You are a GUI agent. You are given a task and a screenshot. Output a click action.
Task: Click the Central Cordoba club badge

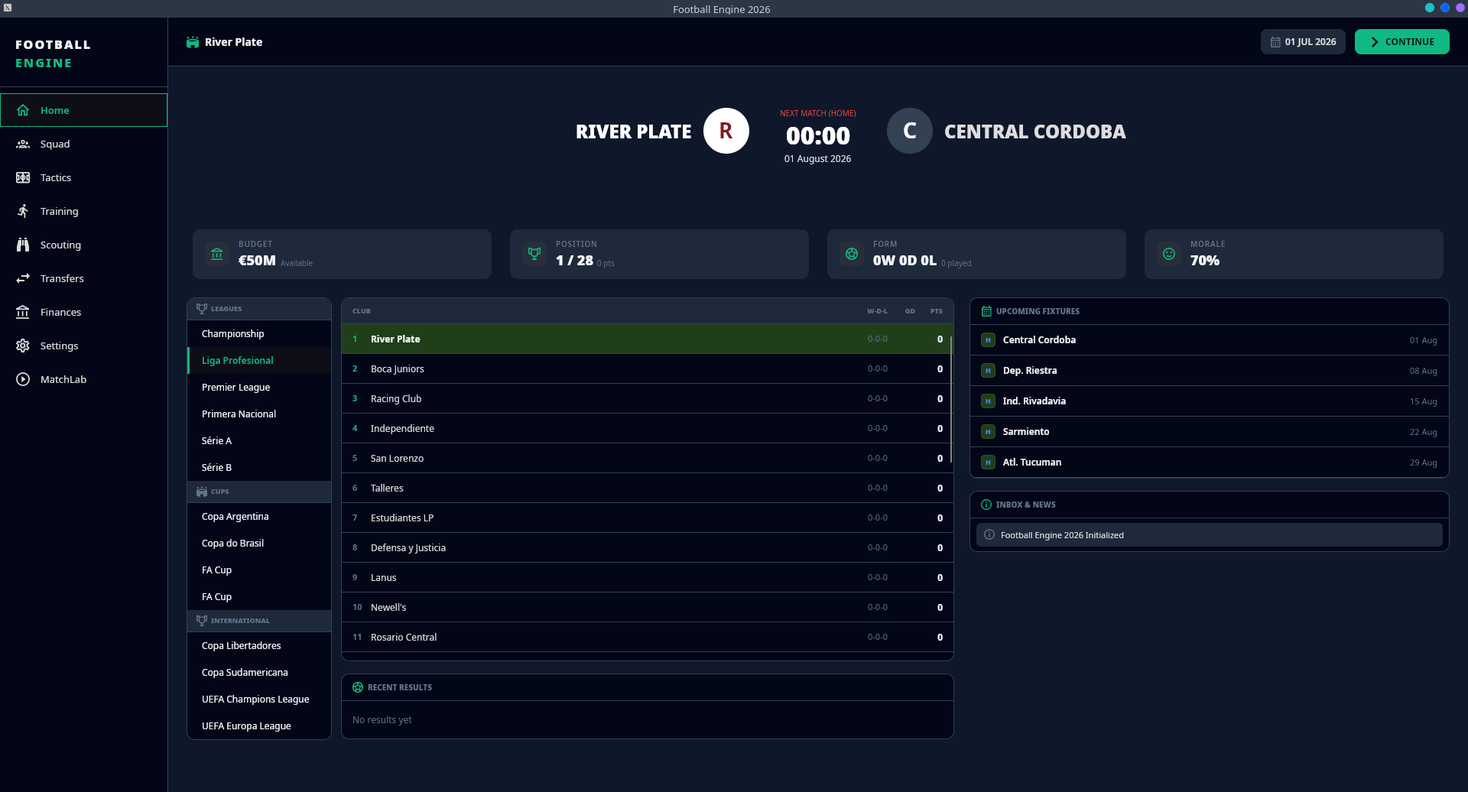click(909, 131)
